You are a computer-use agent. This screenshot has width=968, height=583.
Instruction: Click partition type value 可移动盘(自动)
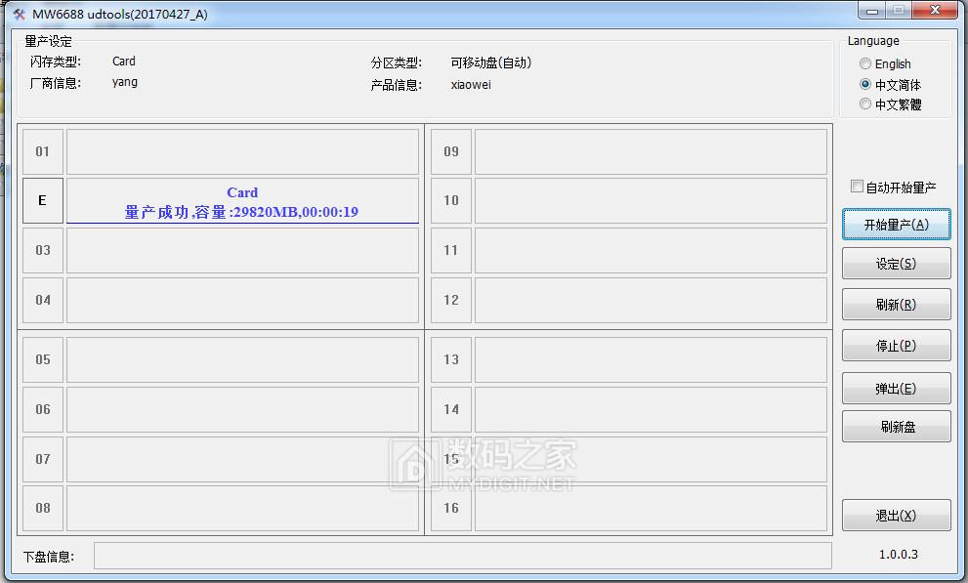tap(490, 62)
